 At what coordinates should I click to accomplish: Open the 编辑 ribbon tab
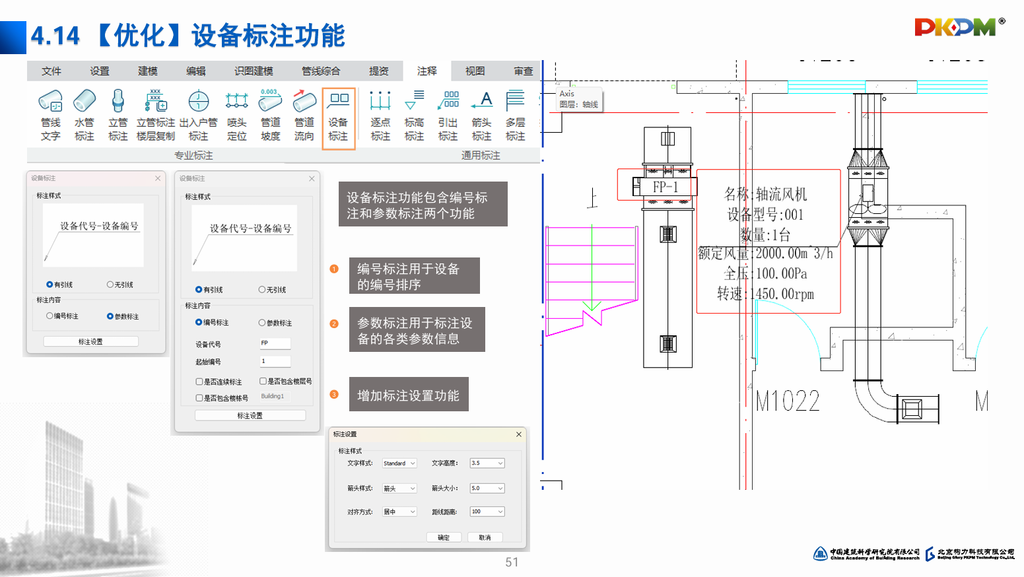tap(196, 71)
